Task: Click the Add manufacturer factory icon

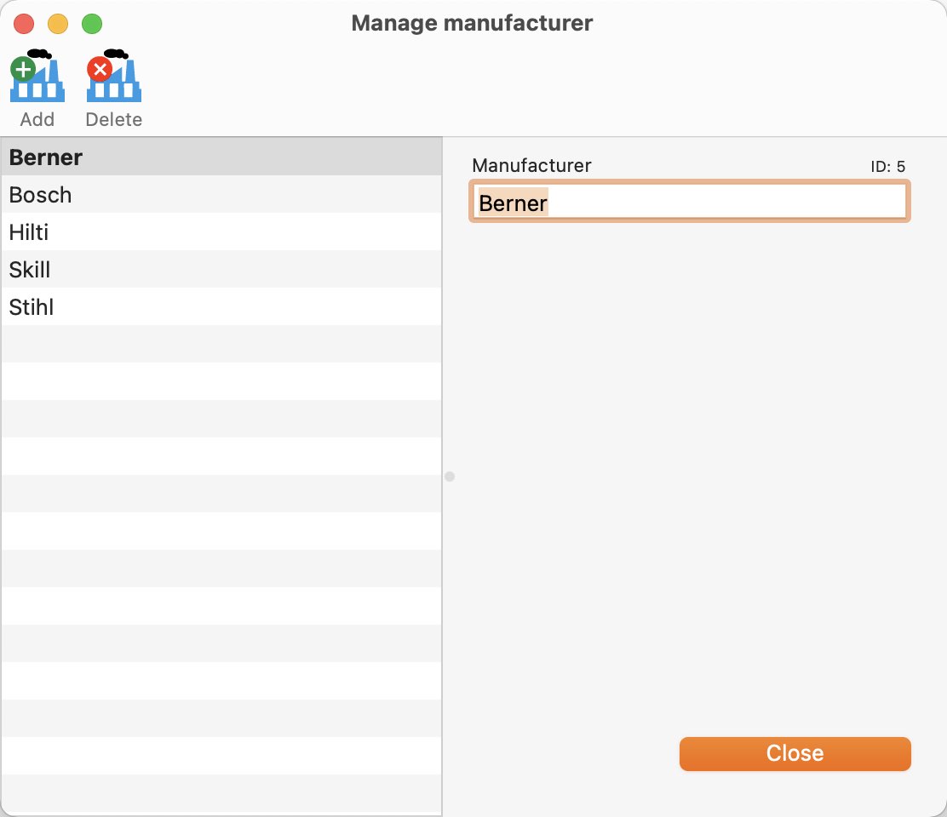Action: [37, 76]
